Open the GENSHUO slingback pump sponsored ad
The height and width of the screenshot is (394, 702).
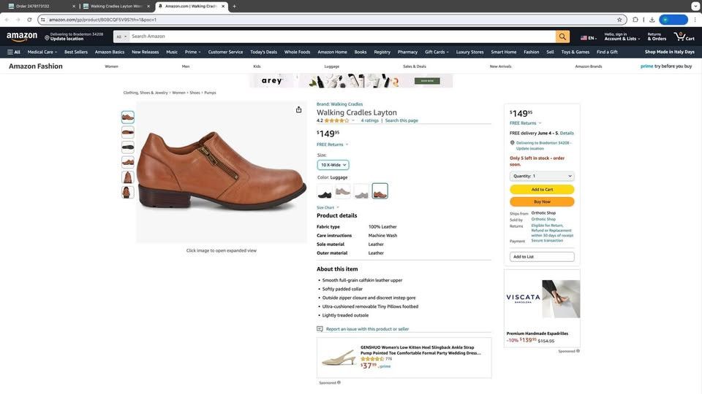click(x=404, y=358)
